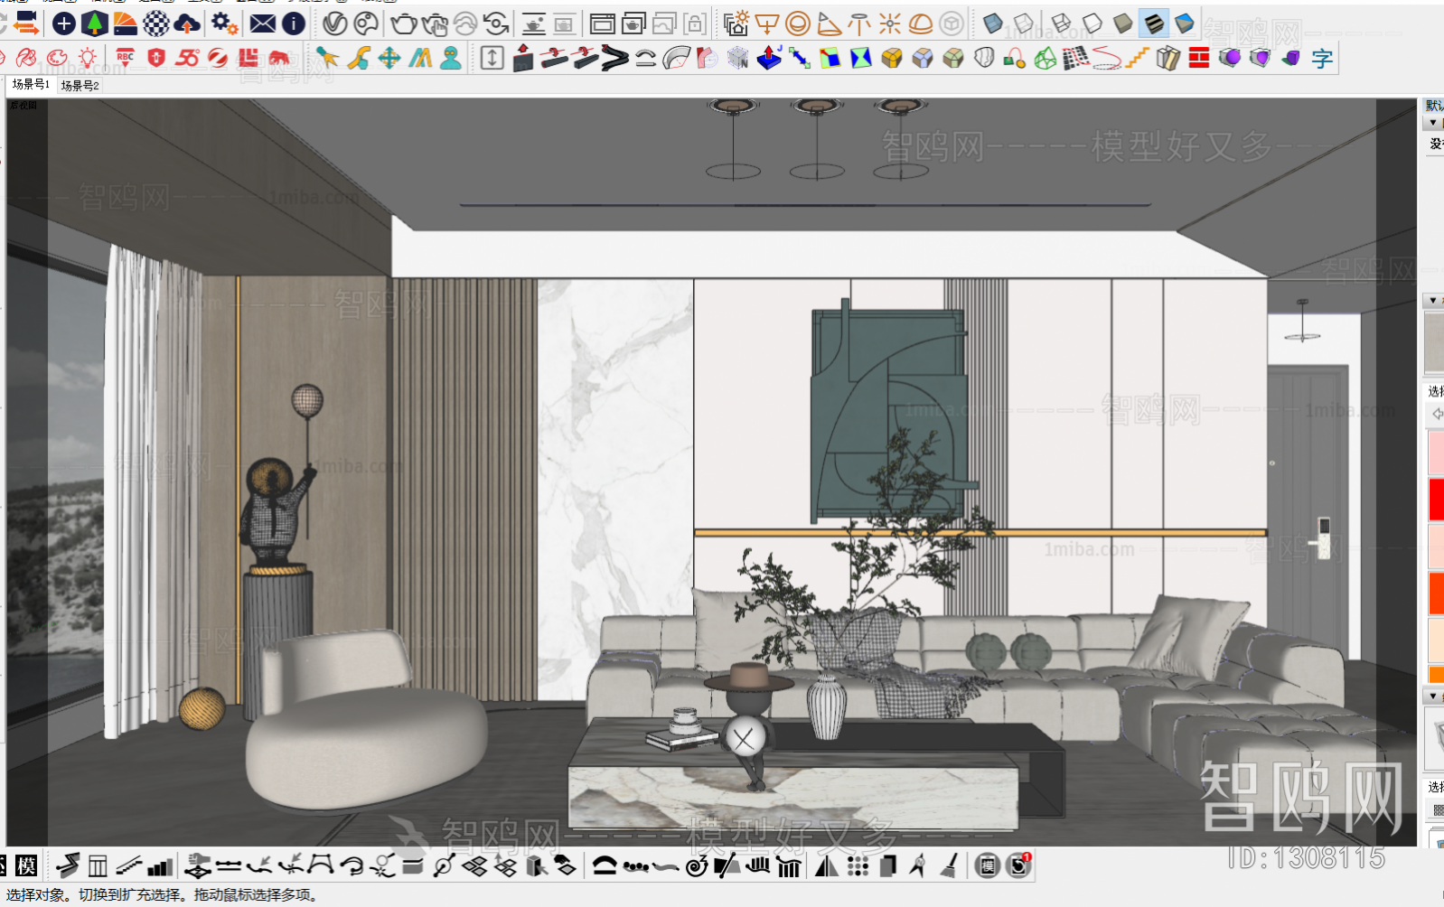This screenshot has height=907, width=1444.
Task: Click the orange stairs icon
Action: 1138,58
